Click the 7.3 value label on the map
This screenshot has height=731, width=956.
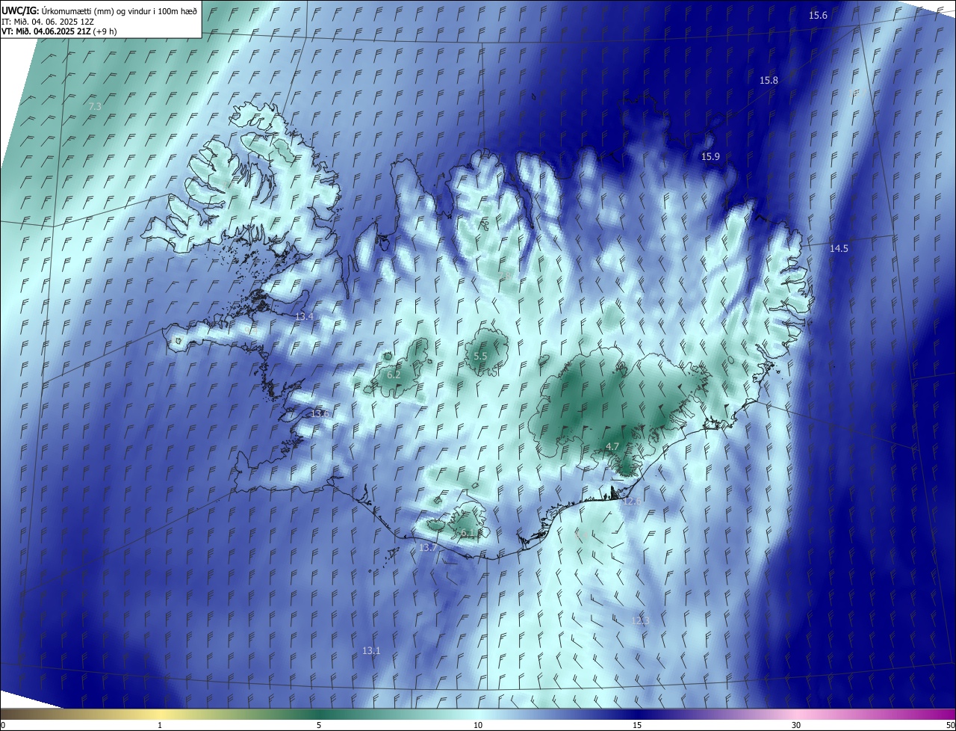pyautogui.click(x=95, y=107)
